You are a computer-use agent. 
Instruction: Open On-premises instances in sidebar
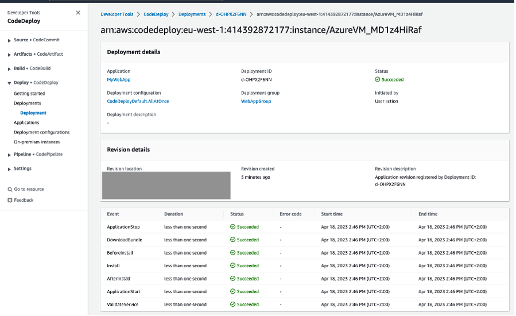(37, 142)
